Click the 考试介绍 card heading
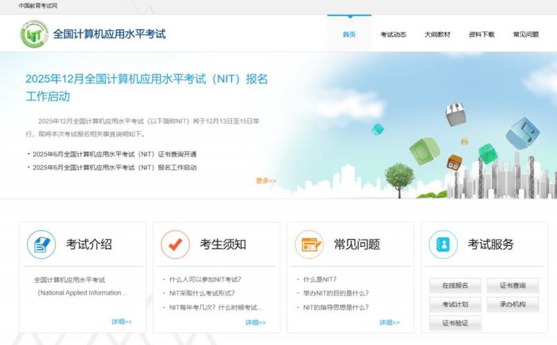The width and height of the screenshot is (557, 345). pyautogui.click(x=89, y=244)
